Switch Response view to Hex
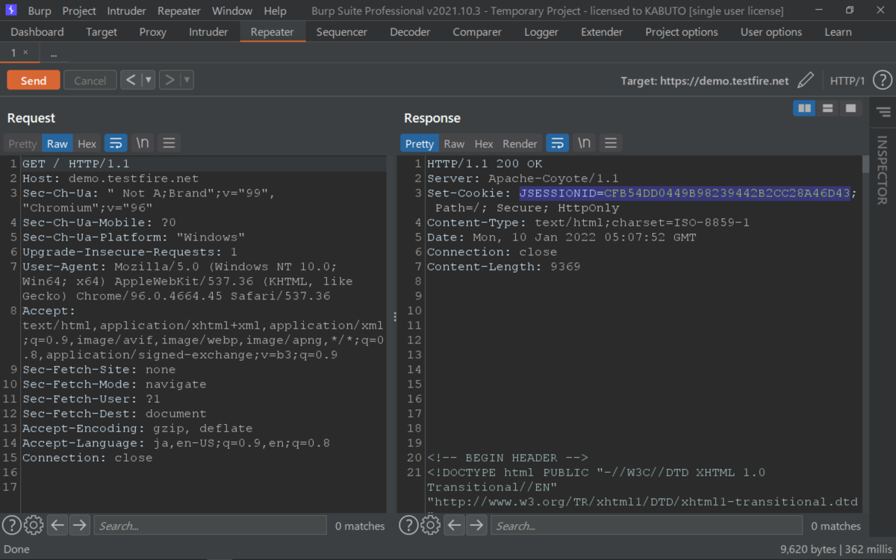 coord(484,143)
